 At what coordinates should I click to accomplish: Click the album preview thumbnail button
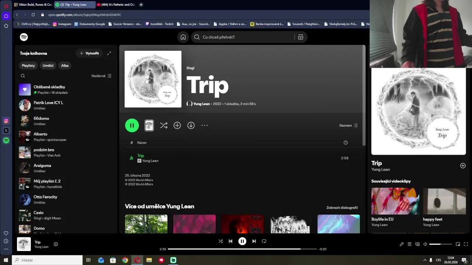click(x=149, y=126)
